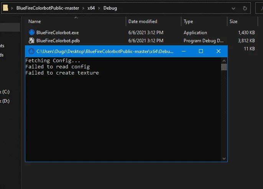Viewport: 263px width, 189px height.
Task: Click the console window title path
Action: (x=105, y=51)
